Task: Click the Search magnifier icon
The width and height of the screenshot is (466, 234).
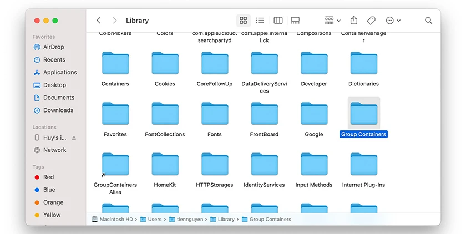Action: point(428,20)
